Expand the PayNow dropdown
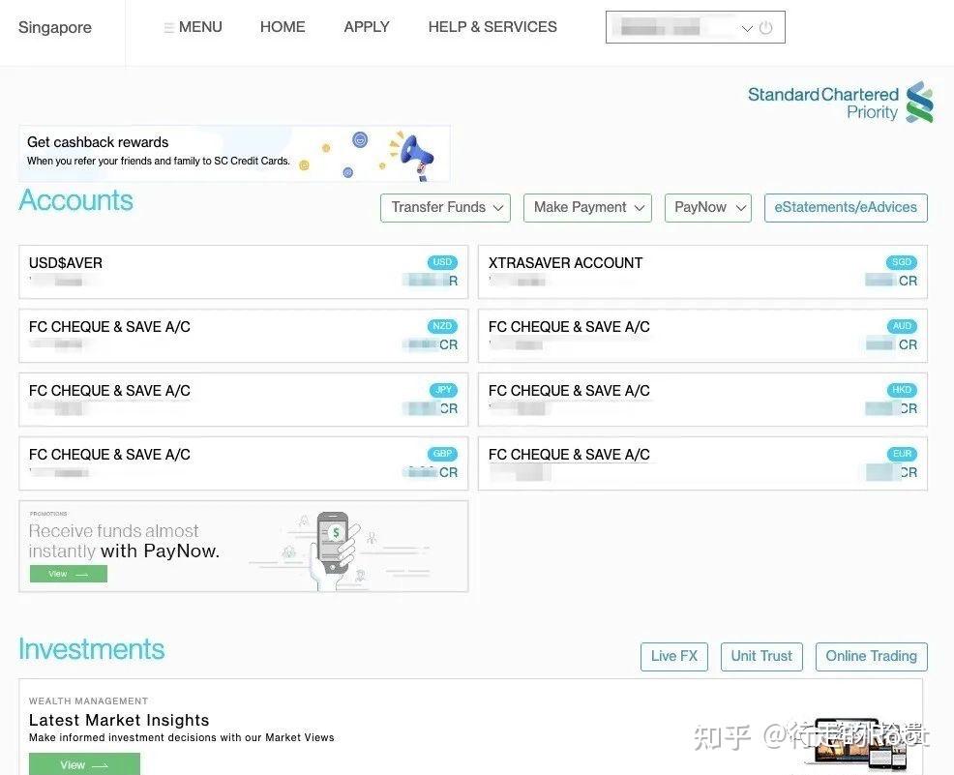Screen dimensions: 954x775 [x=708, y=207]
